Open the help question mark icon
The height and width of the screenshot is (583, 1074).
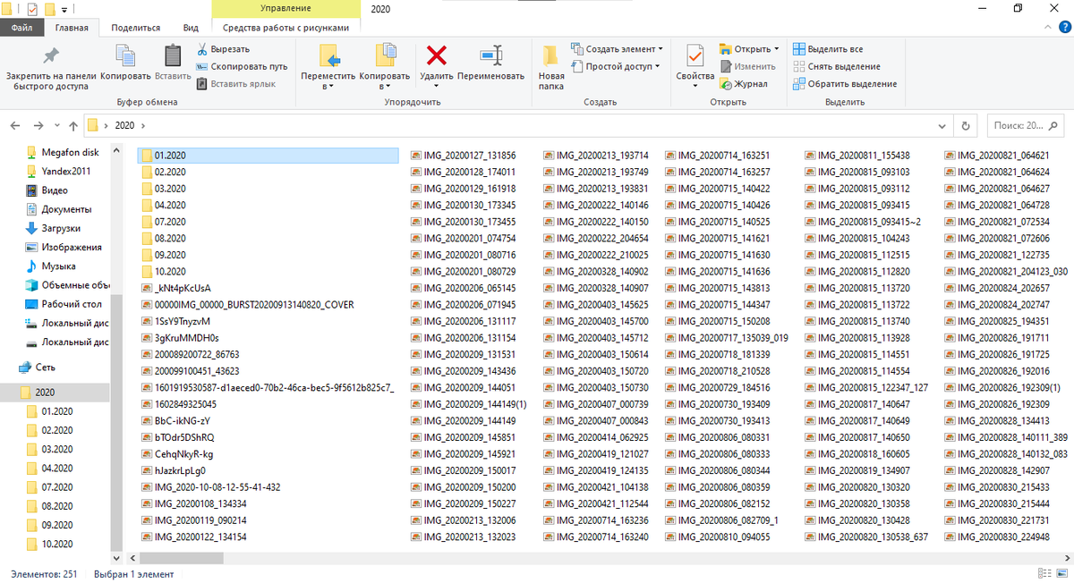point(1062,28)
